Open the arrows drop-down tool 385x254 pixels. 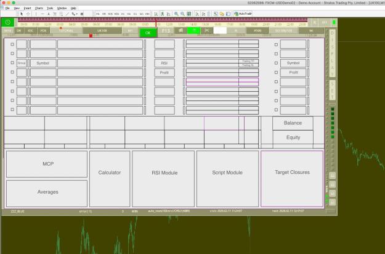click(x=75, y=14)
